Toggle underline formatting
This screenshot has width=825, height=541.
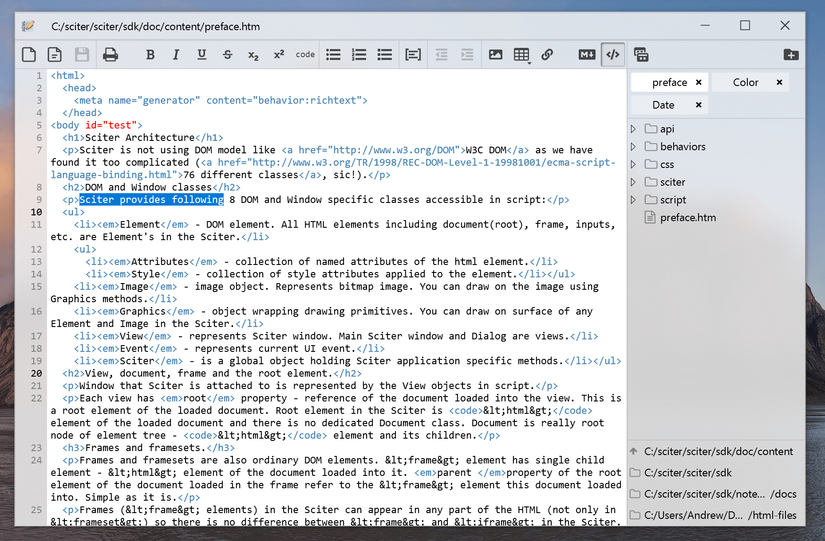click(x=202, y=54)
